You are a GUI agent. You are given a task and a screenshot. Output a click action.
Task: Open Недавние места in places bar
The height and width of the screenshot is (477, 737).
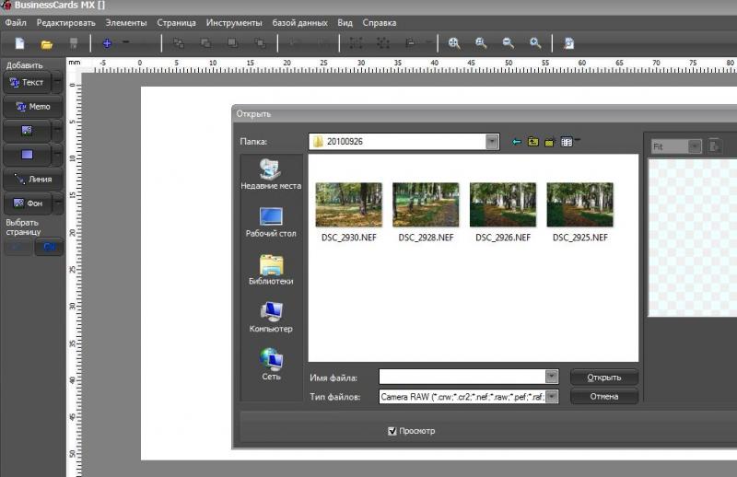pos(271,174)
